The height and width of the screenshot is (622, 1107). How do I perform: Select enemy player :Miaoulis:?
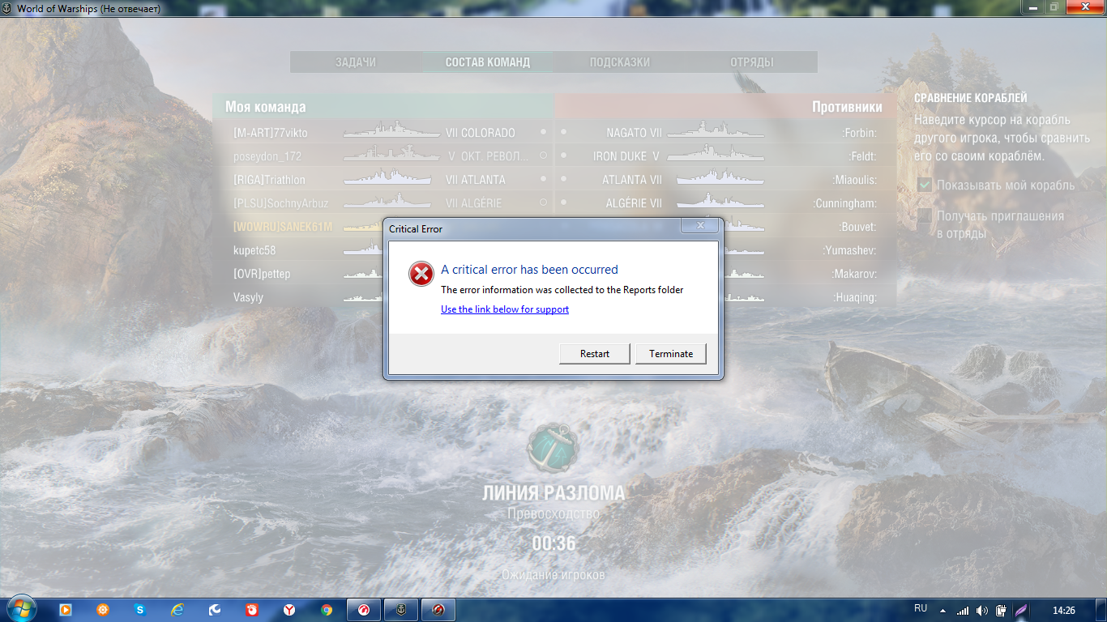coord(854,180)
